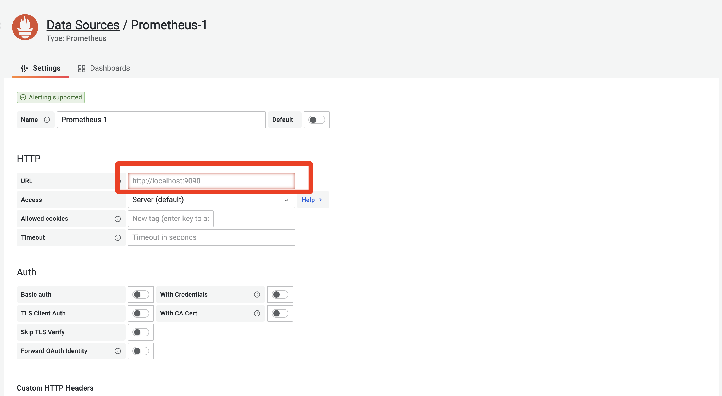
Task: Click the Settings tab sliders icon
Action: pyautogui.click(x=25, y=69)
